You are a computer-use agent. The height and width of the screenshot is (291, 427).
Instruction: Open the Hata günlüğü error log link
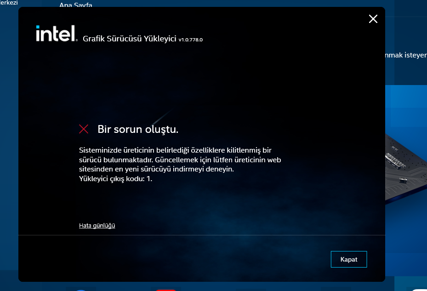(x=97, y=226)
